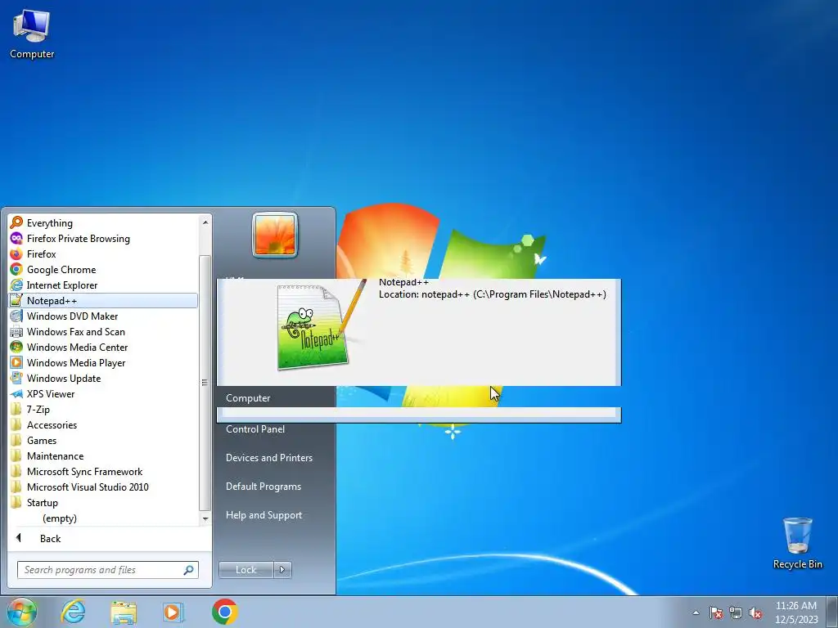Open Windows Explorer from the taskbar
The image size is (838, 628).
click(123, 612)
